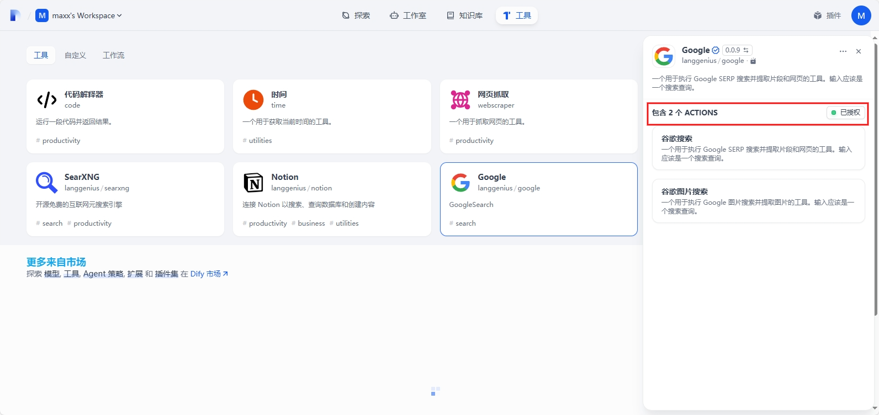The width and height of the screenshot is (879, 415).
Task: Open the user account avatar menu
Action: point(861,15)
